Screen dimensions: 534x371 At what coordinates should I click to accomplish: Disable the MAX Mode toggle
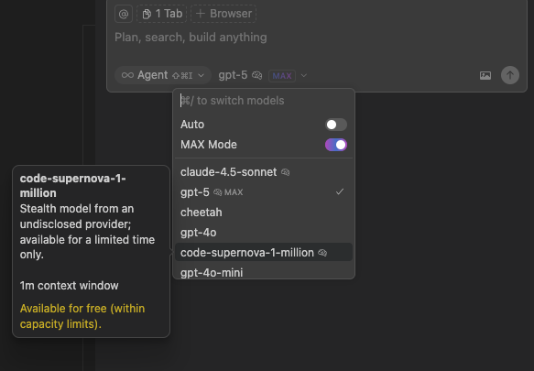[x=336, y=145]
